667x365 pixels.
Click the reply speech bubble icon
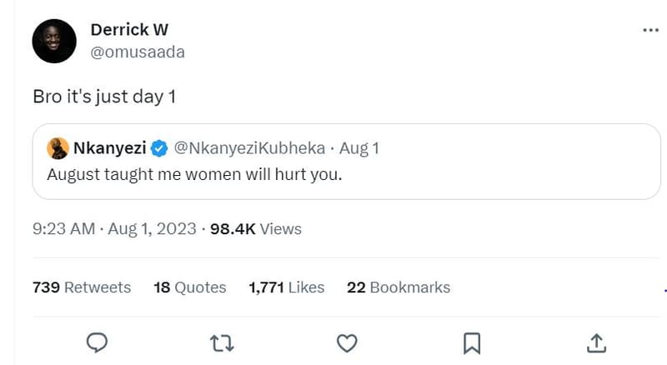coord(98,342)
